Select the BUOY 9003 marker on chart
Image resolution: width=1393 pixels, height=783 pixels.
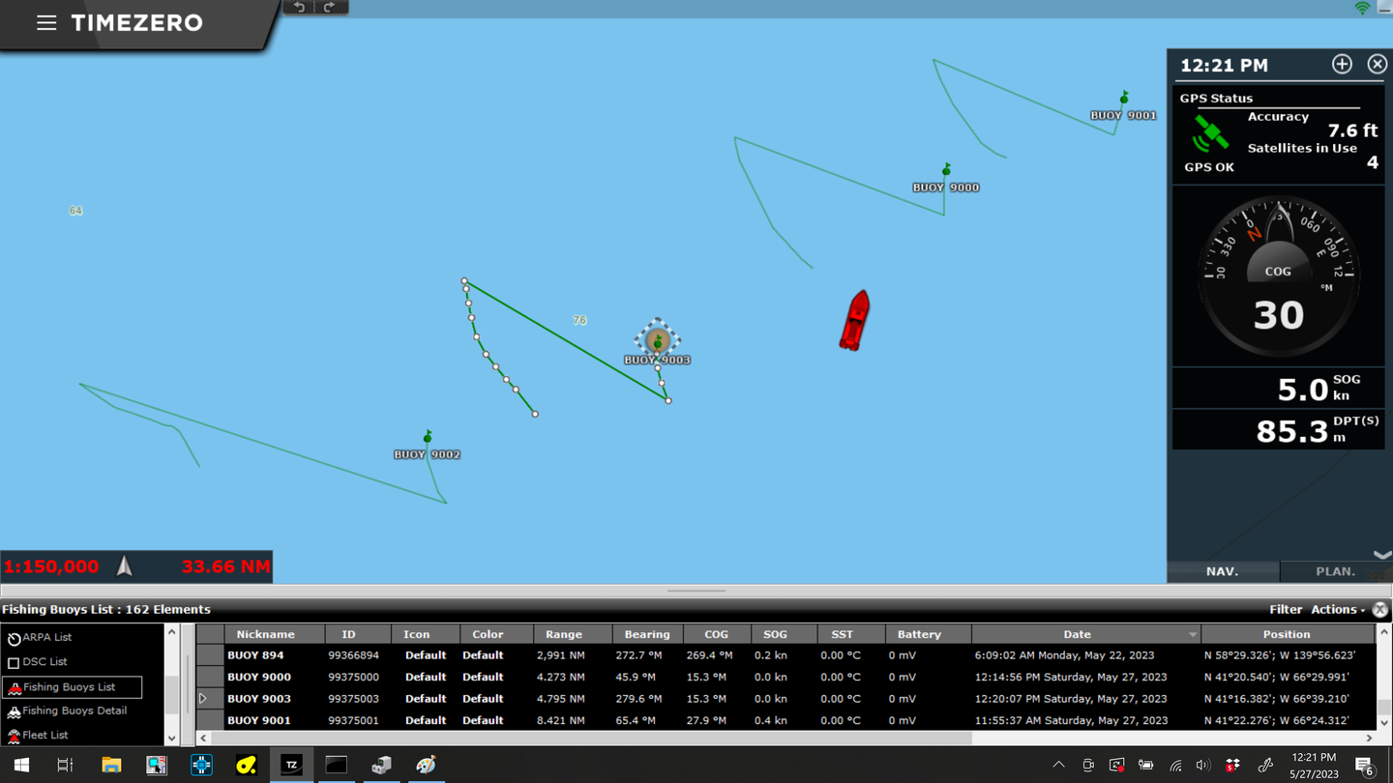[658, 339]
